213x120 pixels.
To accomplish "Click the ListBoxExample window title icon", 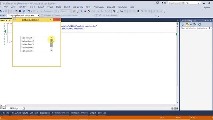I will tap(14, 20).
